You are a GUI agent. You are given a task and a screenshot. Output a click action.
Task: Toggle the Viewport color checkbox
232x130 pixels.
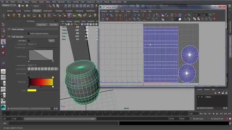click(x=28, y=74)
